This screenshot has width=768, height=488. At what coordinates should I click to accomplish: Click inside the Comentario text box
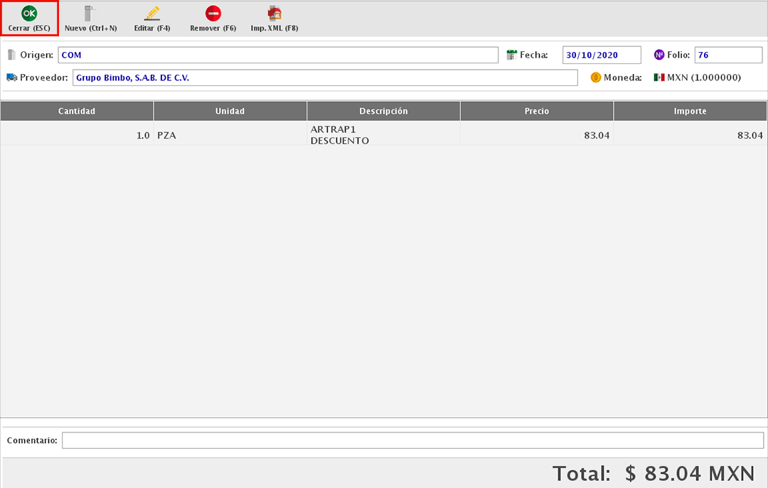point(412,440)
